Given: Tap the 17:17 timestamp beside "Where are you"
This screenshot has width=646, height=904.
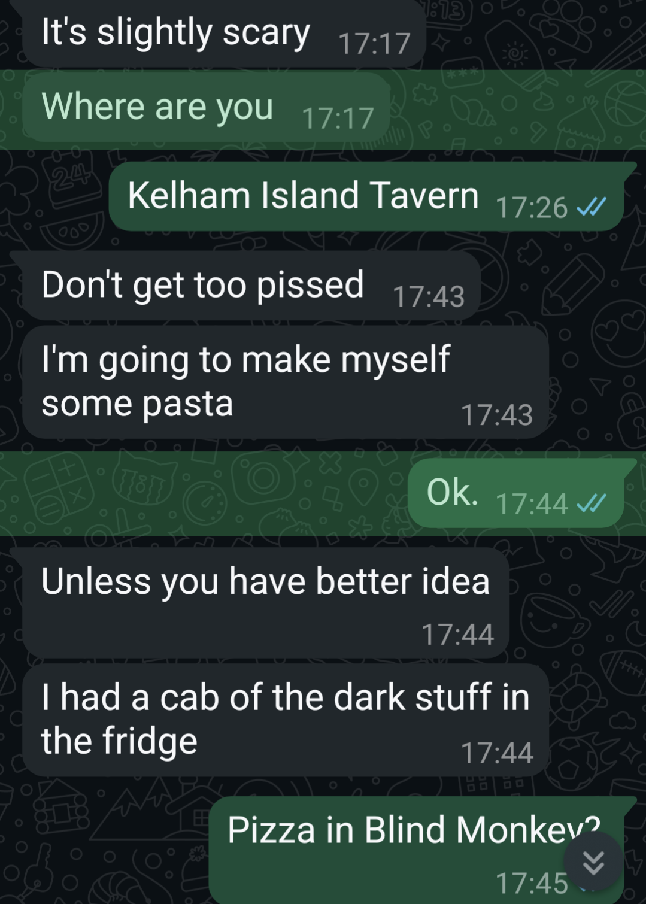Looking at the screenshot, I should (x=338, y=119).
